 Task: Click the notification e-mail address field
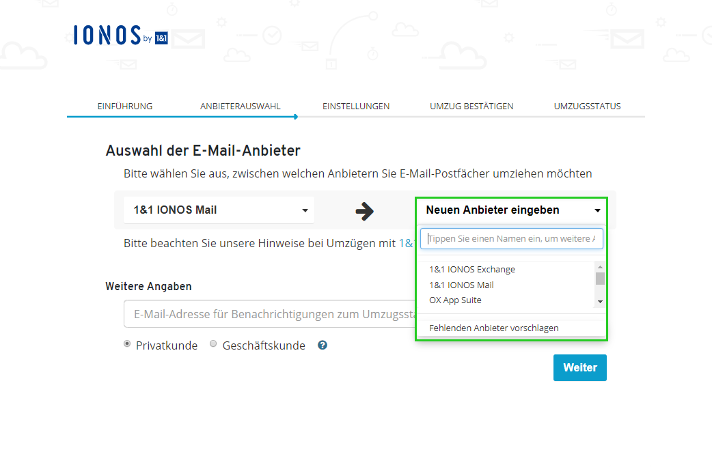tap(270, 314)
